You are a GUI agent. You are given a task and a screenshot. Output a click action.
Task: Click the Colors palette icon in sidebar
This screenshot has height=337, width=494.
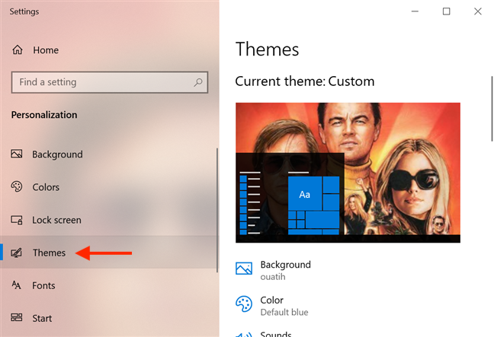click(x=16, y=186)
